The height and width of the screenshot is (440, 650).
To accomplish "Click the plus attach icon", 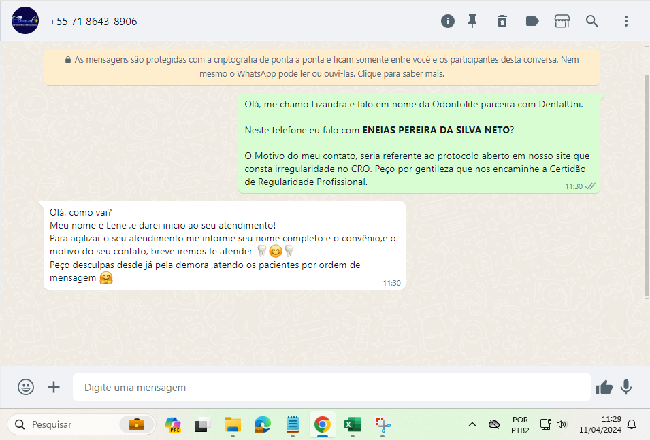I will pyautogui.click(x=54, y=387).
